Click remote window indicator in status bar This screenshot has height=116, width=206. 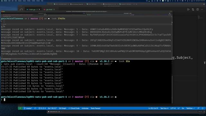pos(20,108)
